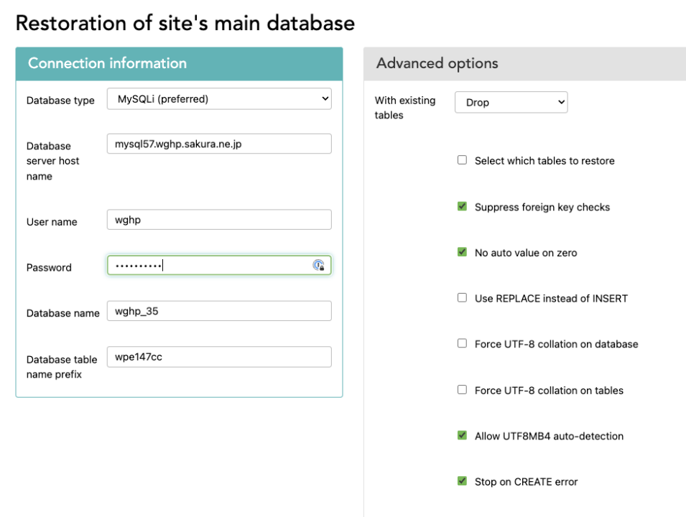Viewport: 686px width, 517px height.
Task: Uncheck No auto value on zero
Action: pos(462,252)
